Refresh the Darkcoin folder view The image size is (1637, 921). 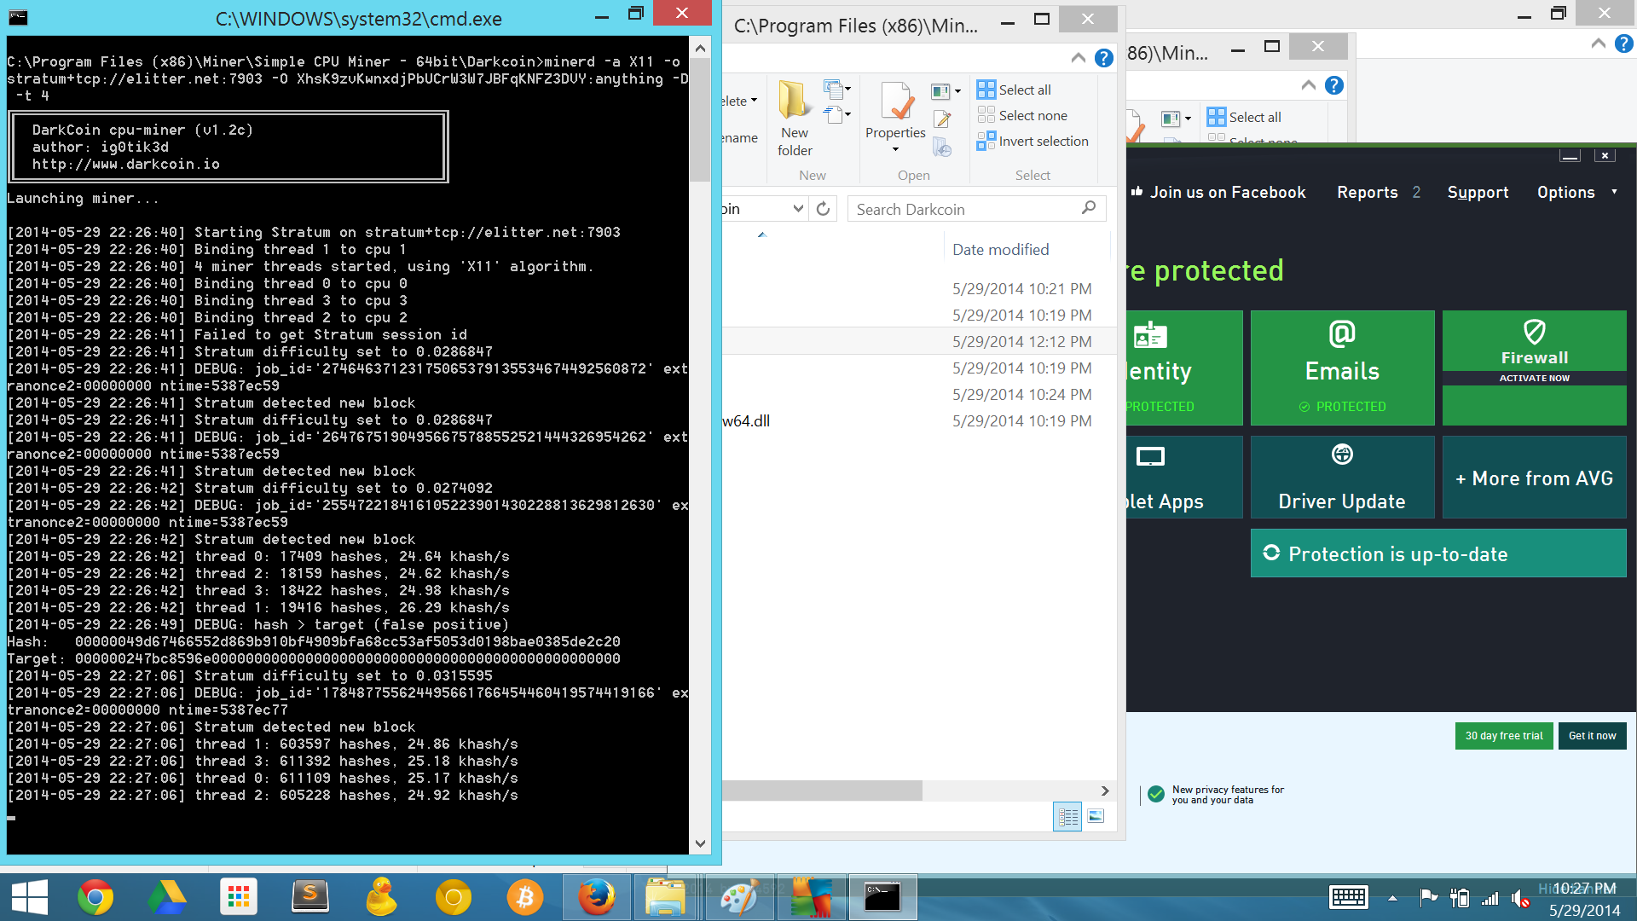point(823,209)
